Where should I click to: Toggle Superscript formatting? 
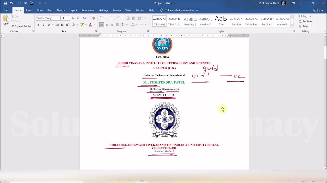click(x=67, y=25)
